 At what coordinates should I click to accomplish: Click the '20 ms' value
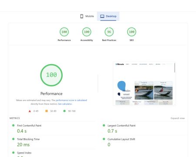(x=23, y=145)
